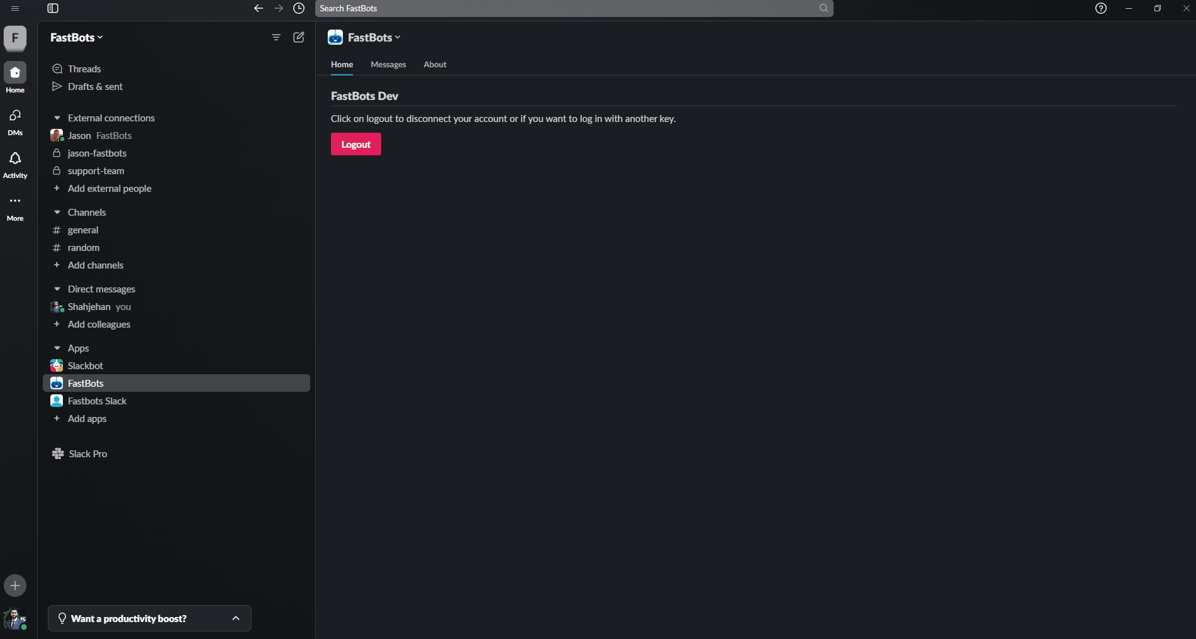Click the Search FastBots field

(x=574, y=8)
